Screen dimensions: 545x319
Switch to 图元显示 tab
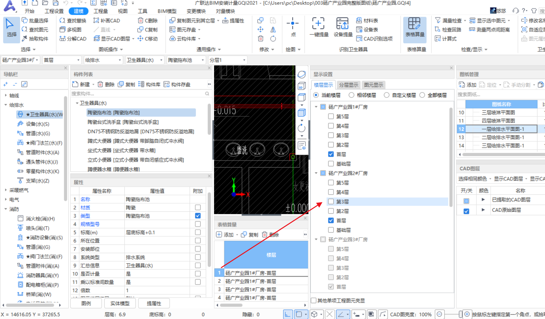click(x=373, y=85)
